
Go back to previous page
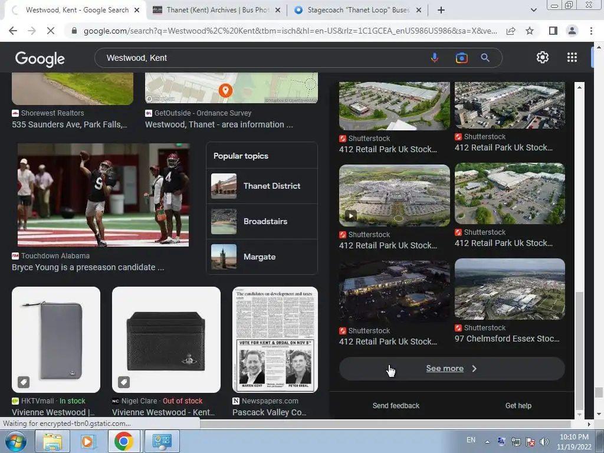[13, 31]
